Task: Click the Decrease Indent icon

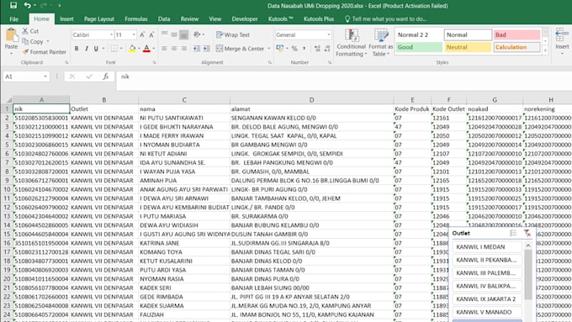Action: [x=197, y=49]
